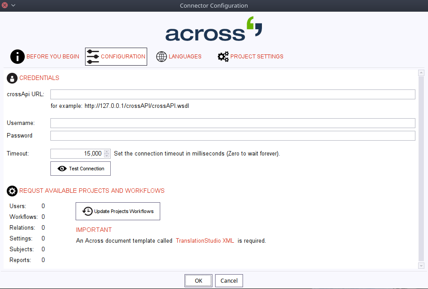Click the scrollbar down arrow
428x289 pixels.
(421, 266)
